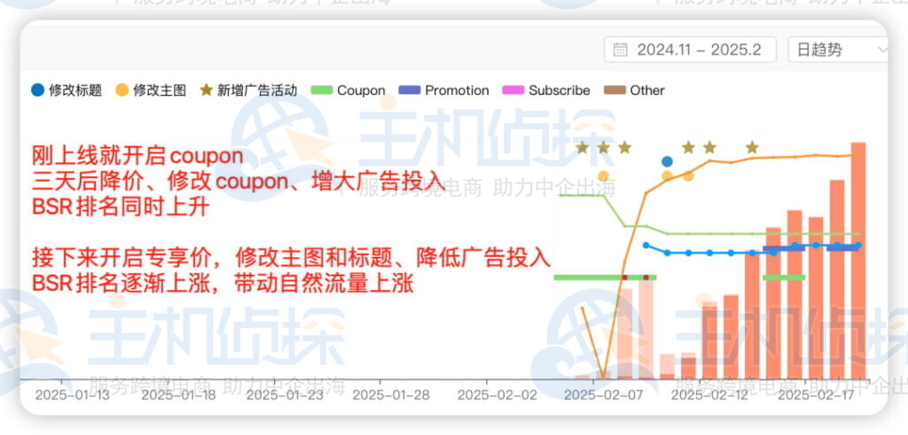Select the orange bar at 2025-02-12

(x=709, y=340)
